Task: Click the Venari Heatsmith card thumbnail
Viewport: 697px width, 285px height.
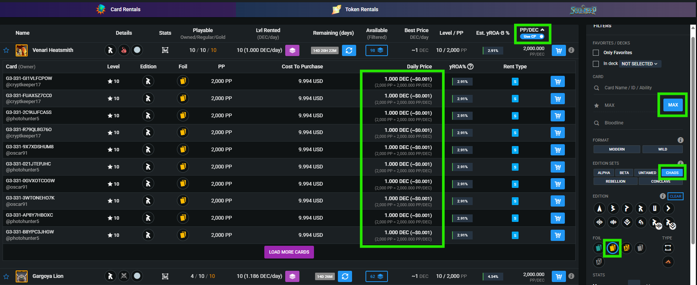Action: click(22, 50)
